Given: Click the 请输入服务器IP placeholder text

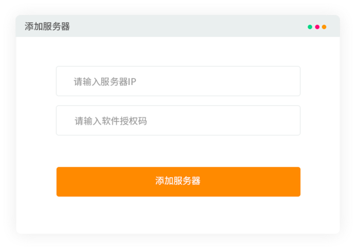Looking at the screenshot, I should [105, 82].
